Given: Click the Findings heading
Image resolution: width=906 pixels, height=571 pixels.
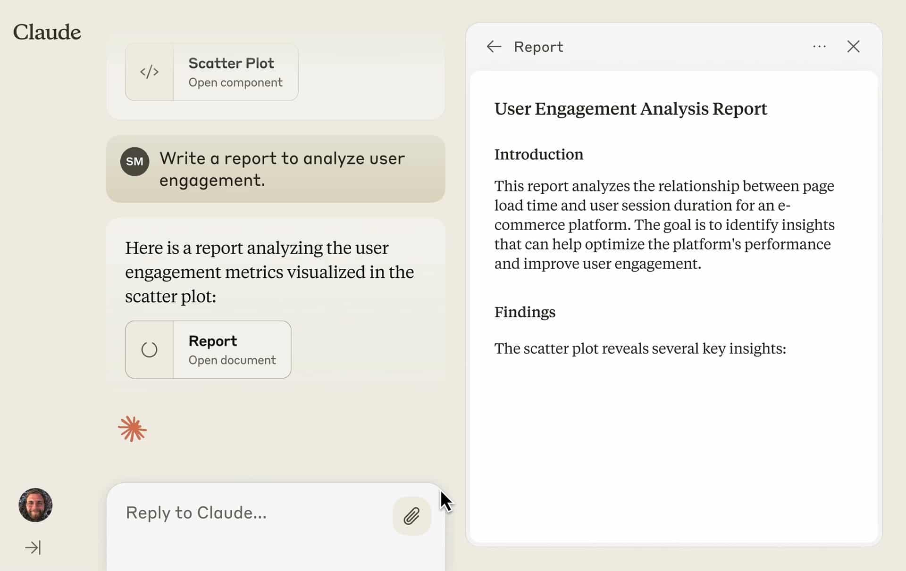Looking at the screenshot, I should click(x=525, y=312).
